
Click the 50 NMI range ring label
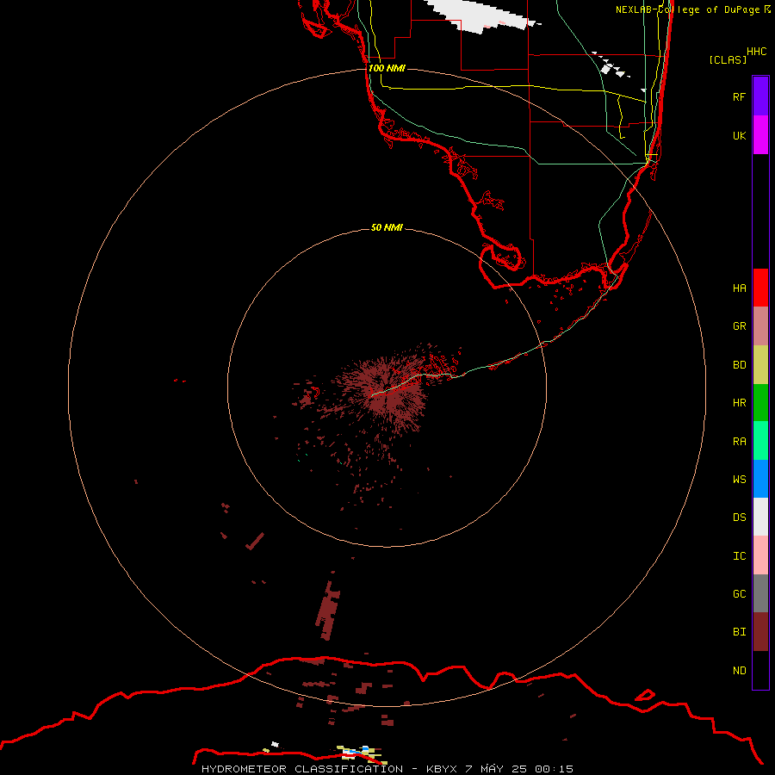(387, 227)
